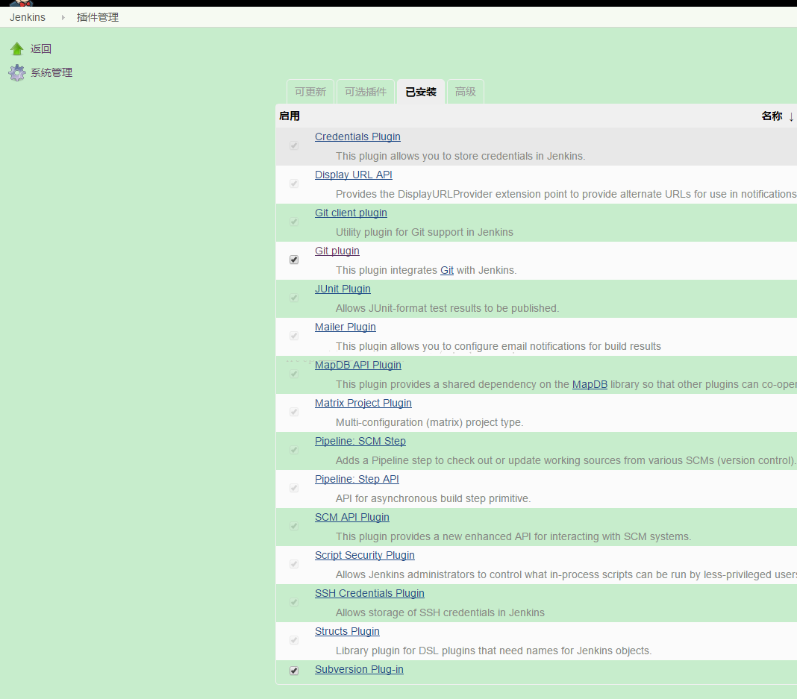Open the SCM API Plugin link
This screenshot has width=797, height=699.
(x=351, y=517)
